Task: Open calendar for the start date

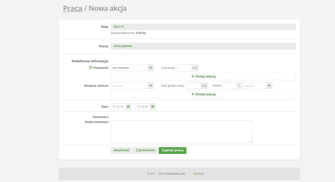Action: click(x=128, y=107)
